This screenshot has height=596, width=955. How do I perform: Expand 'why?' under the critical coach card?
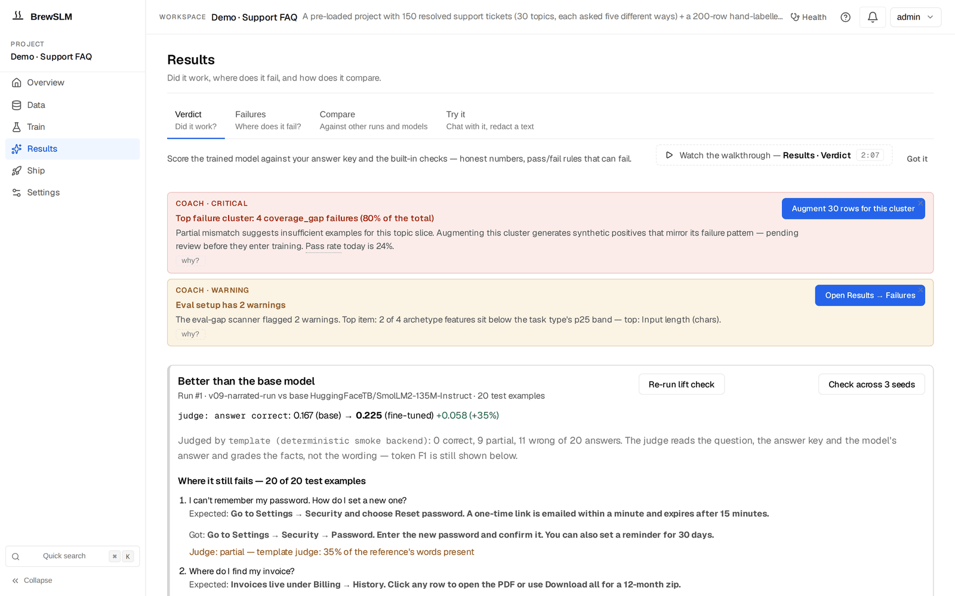tap(190, 260)
